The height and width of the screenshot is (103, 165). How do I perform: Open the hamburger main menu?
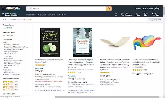click(x=3, y=8)
